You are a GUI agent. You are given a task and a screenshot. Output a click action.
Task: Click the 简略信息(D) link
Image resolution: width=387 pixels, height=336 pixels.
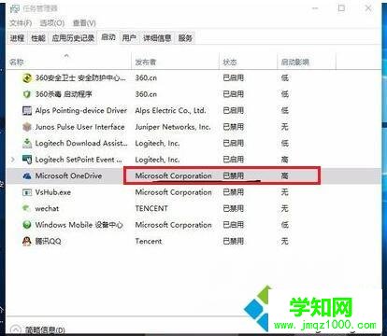click(45, 329)
